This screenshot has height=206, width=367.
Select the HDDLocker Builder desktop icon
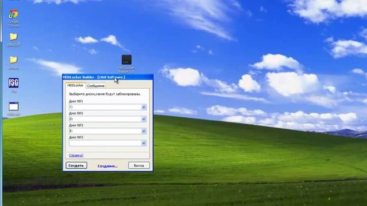[126, 64]
